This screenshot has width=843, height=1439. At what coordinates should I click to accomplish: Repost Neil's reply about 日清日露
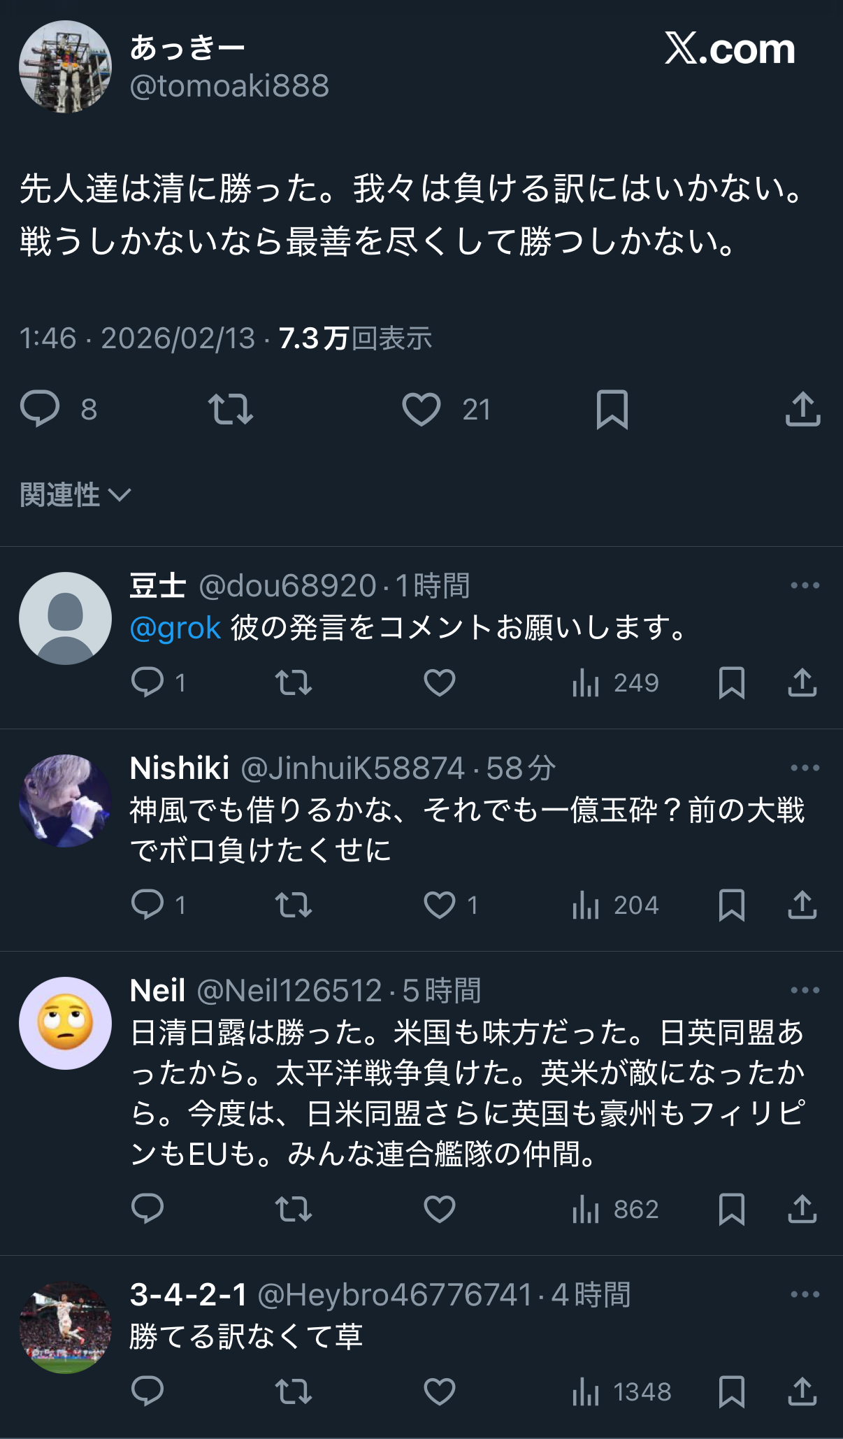294,1209
